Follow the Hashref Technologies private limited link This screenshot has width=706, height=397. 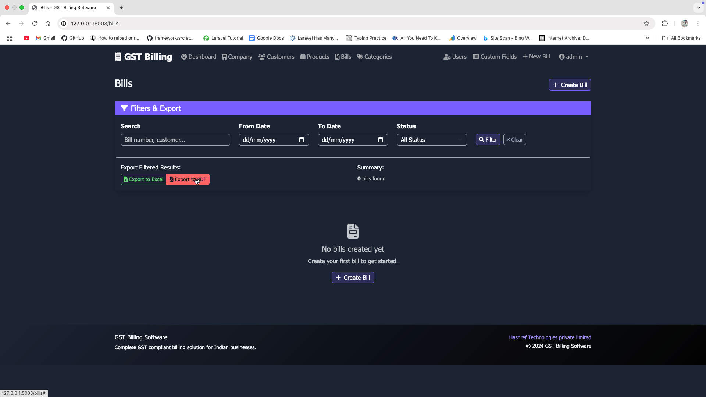pos(550,337)
